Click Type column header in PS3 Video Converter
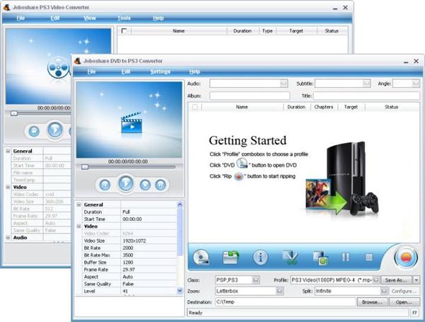This screenshot has width=425, height=322. pos(267,31)
